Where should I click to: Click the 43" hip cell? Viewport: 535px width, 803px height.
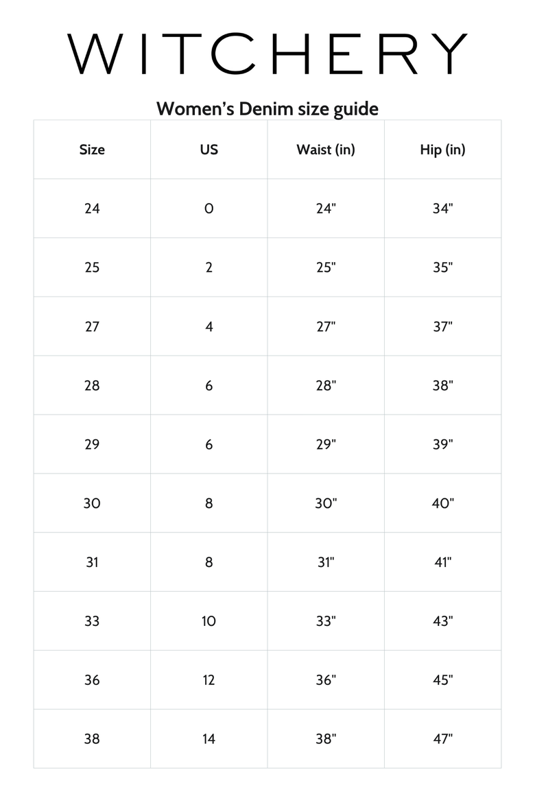pyautogui.click(x=443, y=620)
